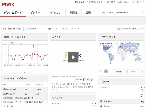Click the ブラウザ widget title
The width and height of the screenshot is (146, 107).
pos(105,82)
